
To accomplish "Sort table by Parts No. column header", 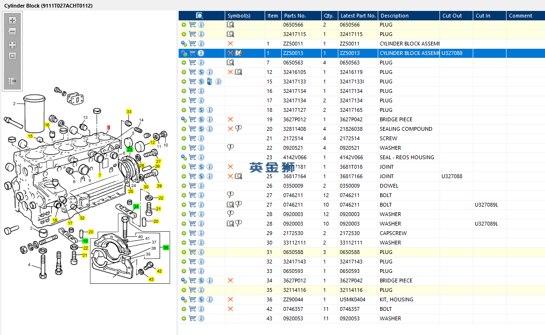I will pyautogui.click(x=295, y=16).
